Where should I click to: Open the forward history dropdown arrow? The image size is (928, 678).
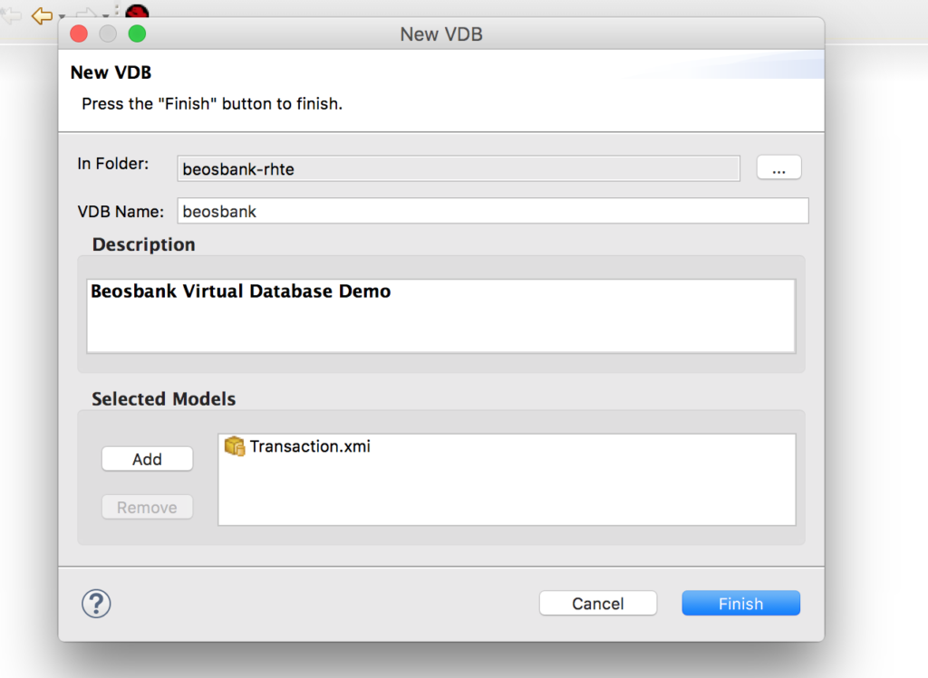click(x=106, y=16)
